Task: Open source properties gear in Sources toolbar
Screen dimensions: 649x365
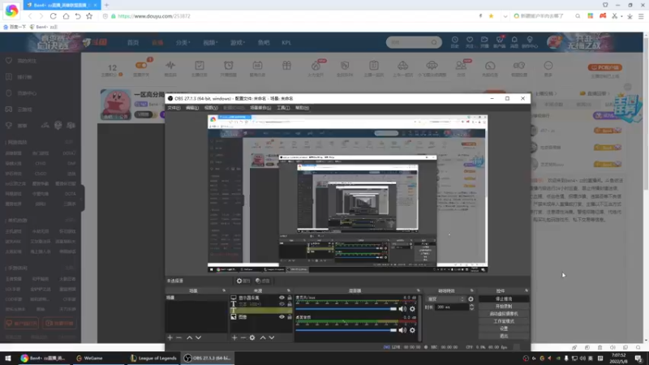Action: pyautogui.click(x=252, y=337)
